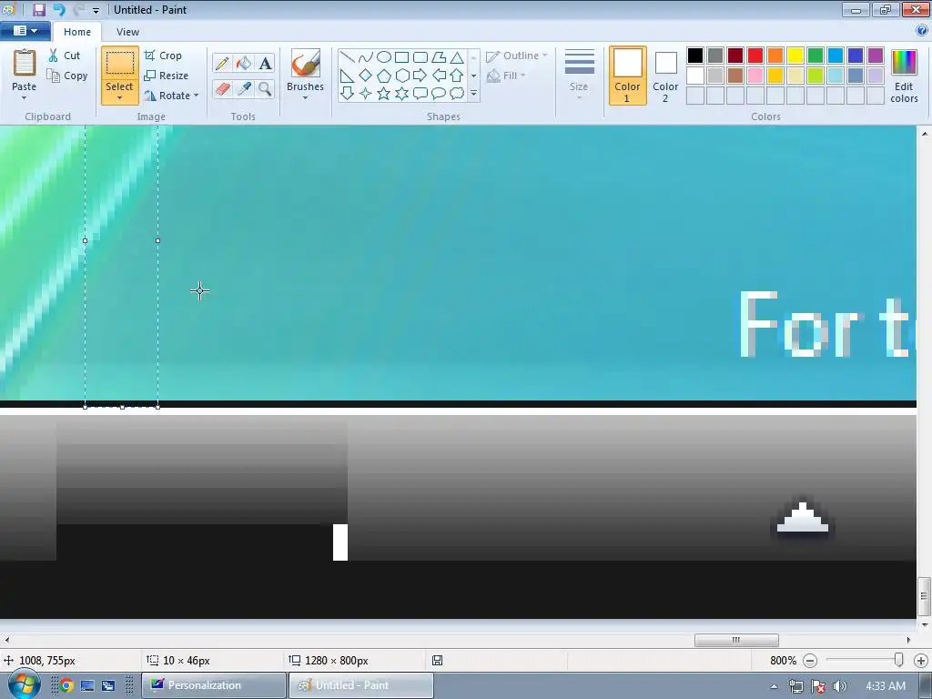932x699 pixels.
Task: Choose the Rectangle shape
Action: 401,57
